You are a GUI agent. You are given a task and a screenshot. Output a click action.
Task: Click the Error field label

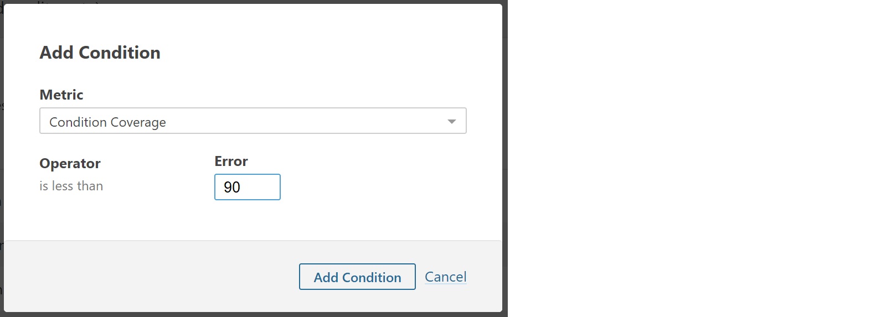231,162
